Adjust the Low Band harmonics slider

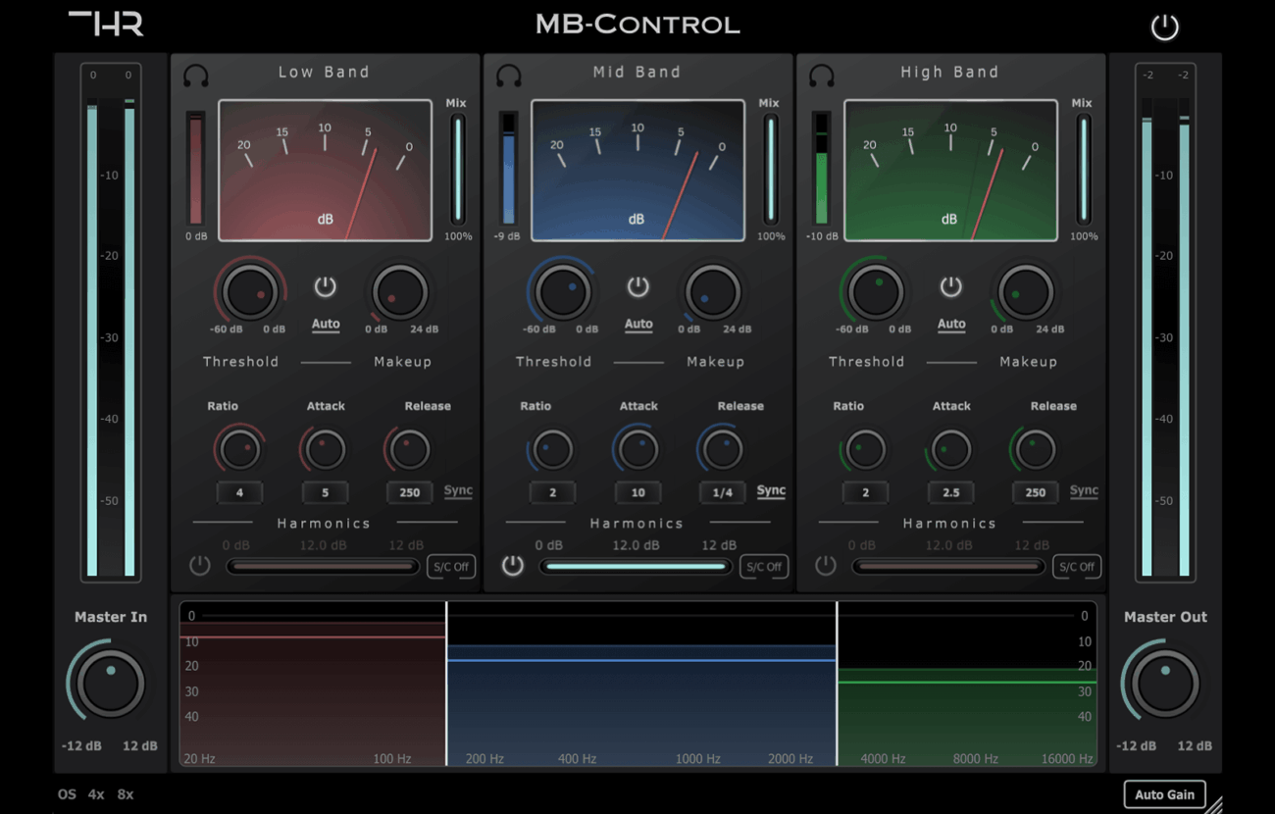pos(323,566)
